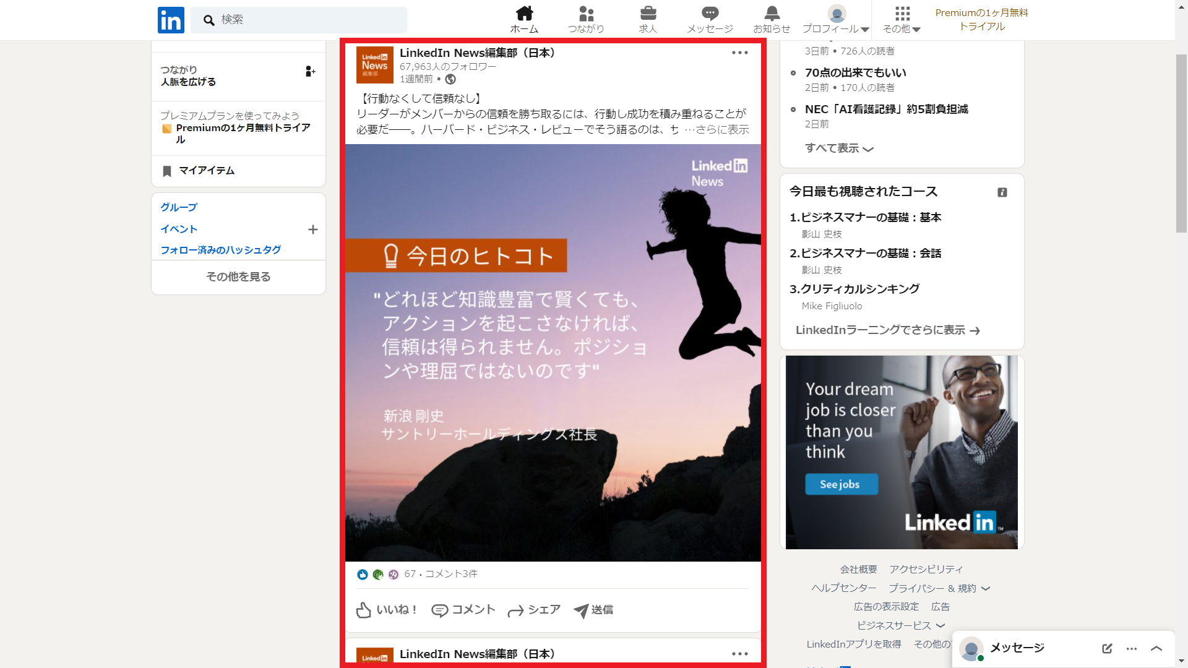This screenshot has width=1188, height=668.
Task: Click その他を見る button
Action: coord(238,277)
